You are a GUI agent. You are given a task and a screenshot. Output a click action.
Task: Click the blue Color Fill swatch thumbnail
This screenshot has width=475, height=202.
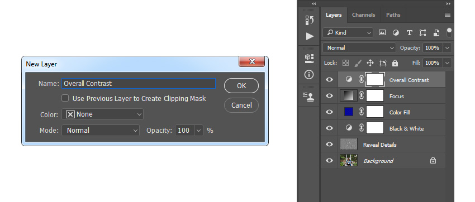pos(349,112)
